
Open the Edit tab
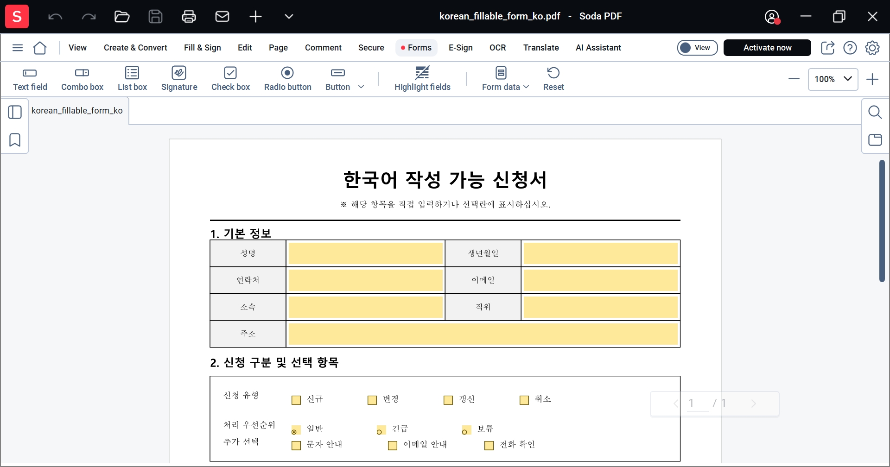(x=245, y=48)
